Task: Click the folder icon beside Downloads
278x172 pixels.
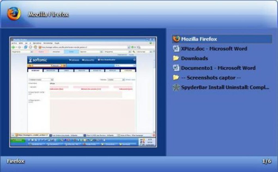Action: point(176,58)
